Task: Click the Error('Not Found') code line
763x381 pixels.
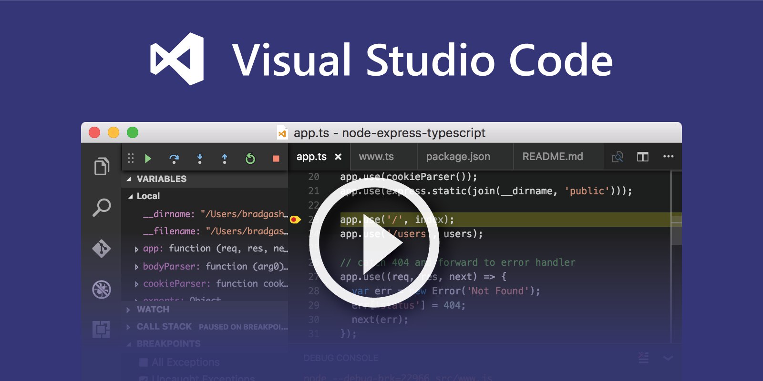Action: (x=446, y=291)
